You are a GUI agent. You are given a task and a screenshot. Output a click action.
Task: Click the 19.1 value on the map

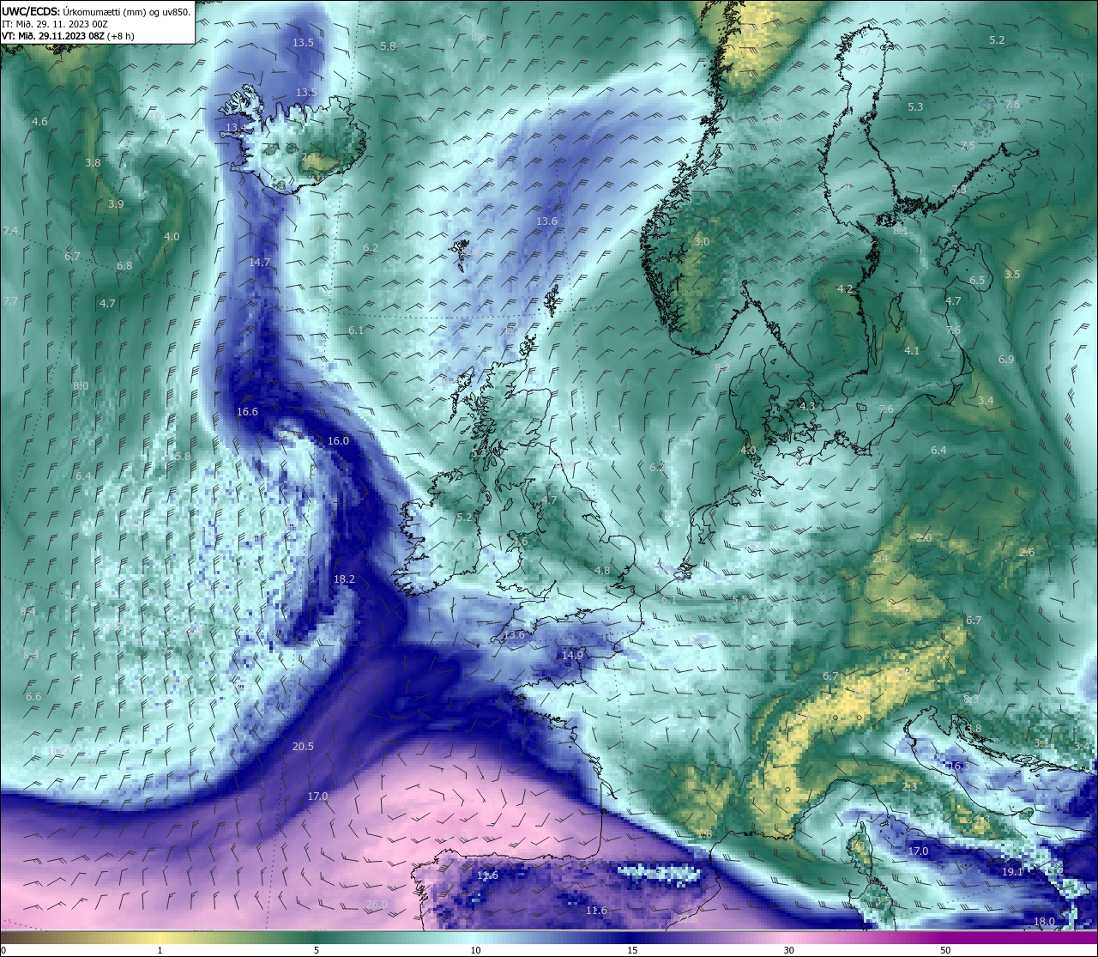pos(1012,871)
